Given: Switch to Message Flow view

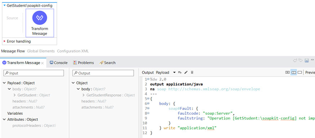Looking at the screenshot, I should 13,51.
